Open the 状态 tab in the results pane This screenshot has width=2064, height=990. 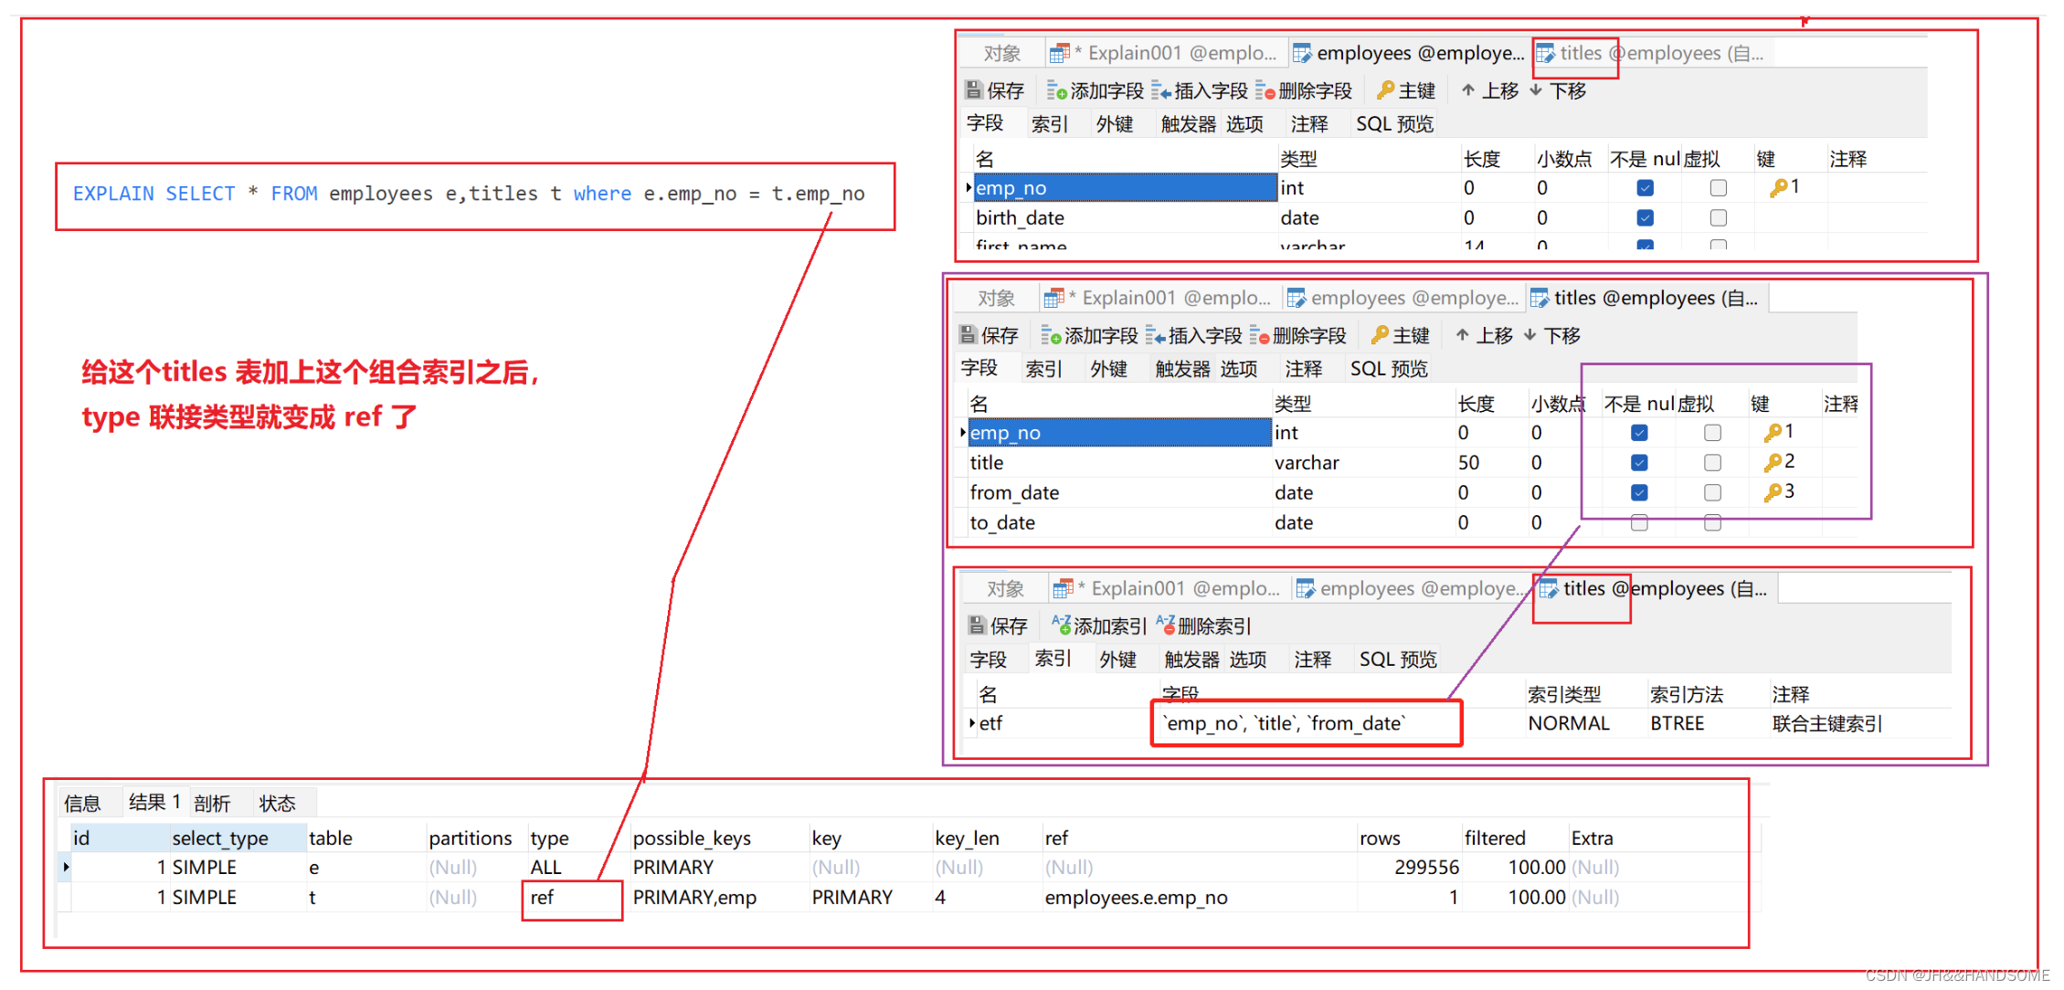[x=277, y=803]
